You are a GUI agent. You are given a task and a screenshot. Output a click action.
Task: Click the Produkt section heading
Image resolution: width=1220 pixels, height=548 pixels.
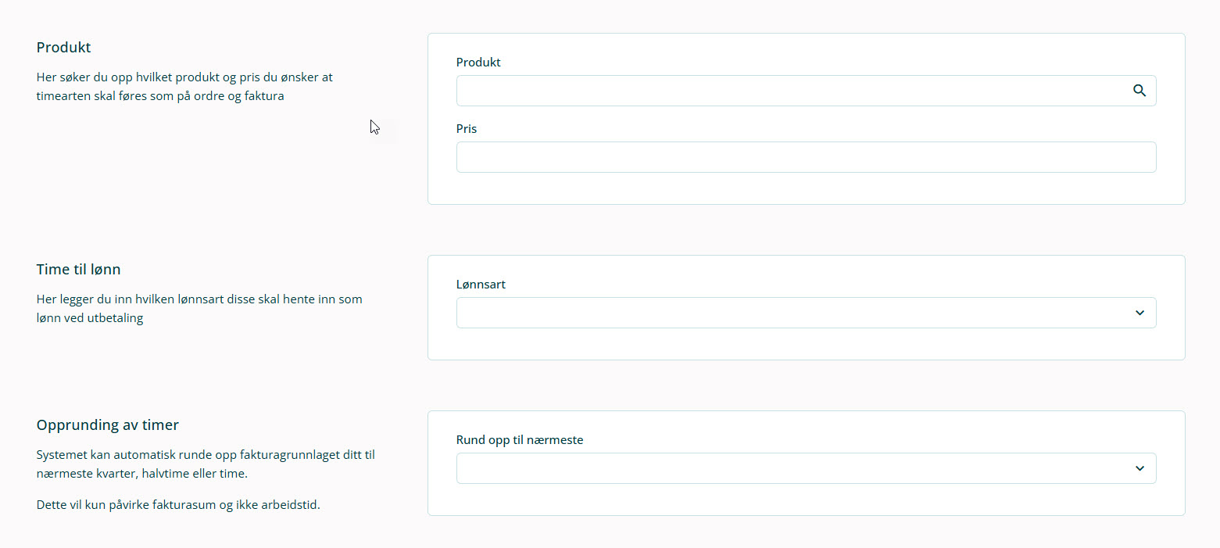[63, 48]
